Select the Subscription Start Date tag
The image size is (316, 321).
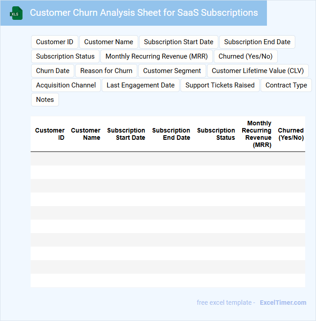click(x=179, y=42)
